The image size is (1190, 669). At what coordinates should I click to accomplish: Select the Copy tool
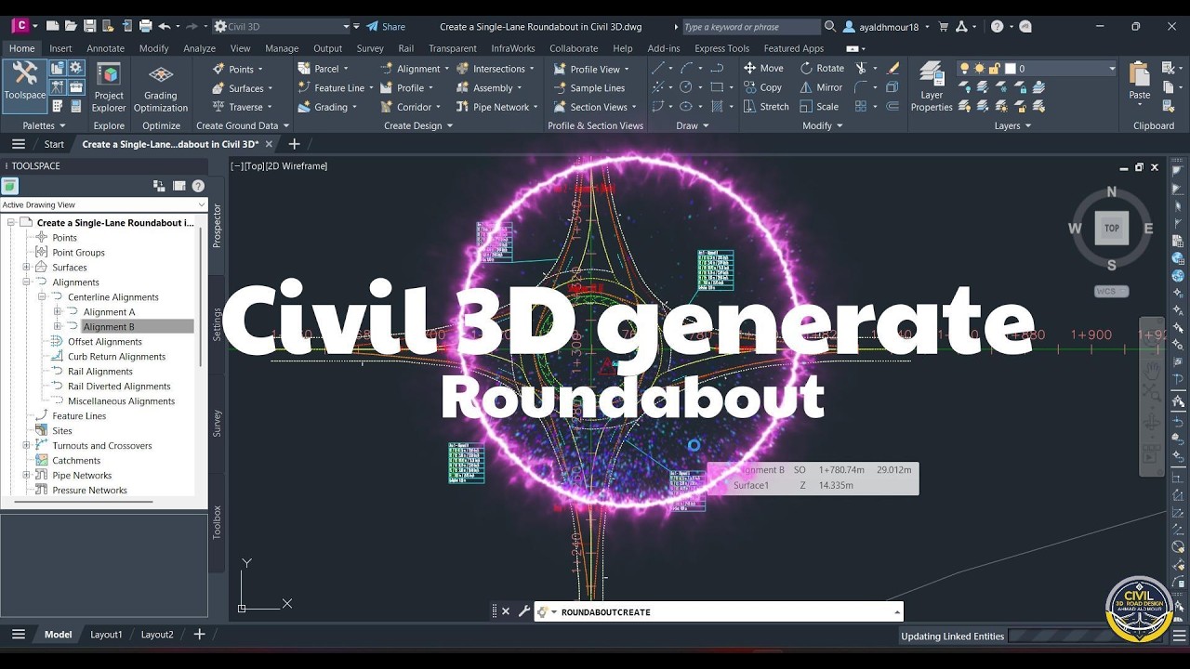(763, 87)
